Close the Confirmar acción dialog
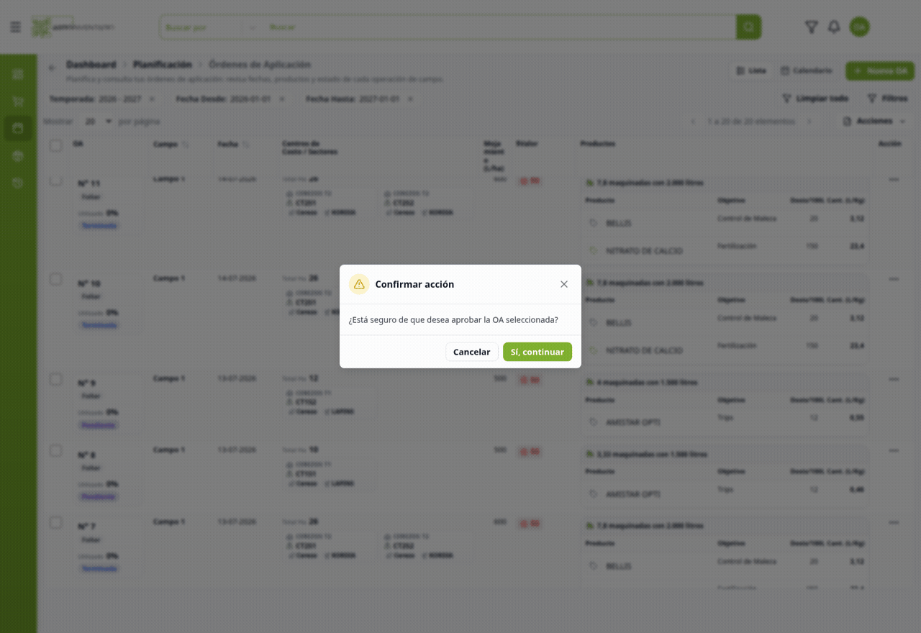 coord(564,284)
